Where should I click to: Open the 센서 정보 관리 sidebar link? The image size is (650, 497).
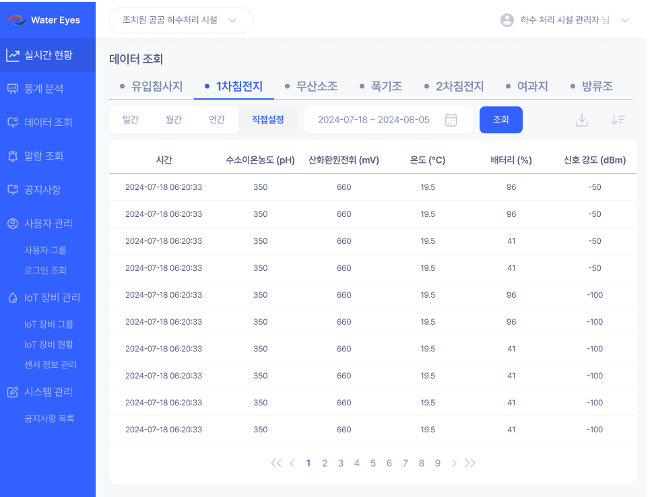pyautogui.click(x=51, y=364)
